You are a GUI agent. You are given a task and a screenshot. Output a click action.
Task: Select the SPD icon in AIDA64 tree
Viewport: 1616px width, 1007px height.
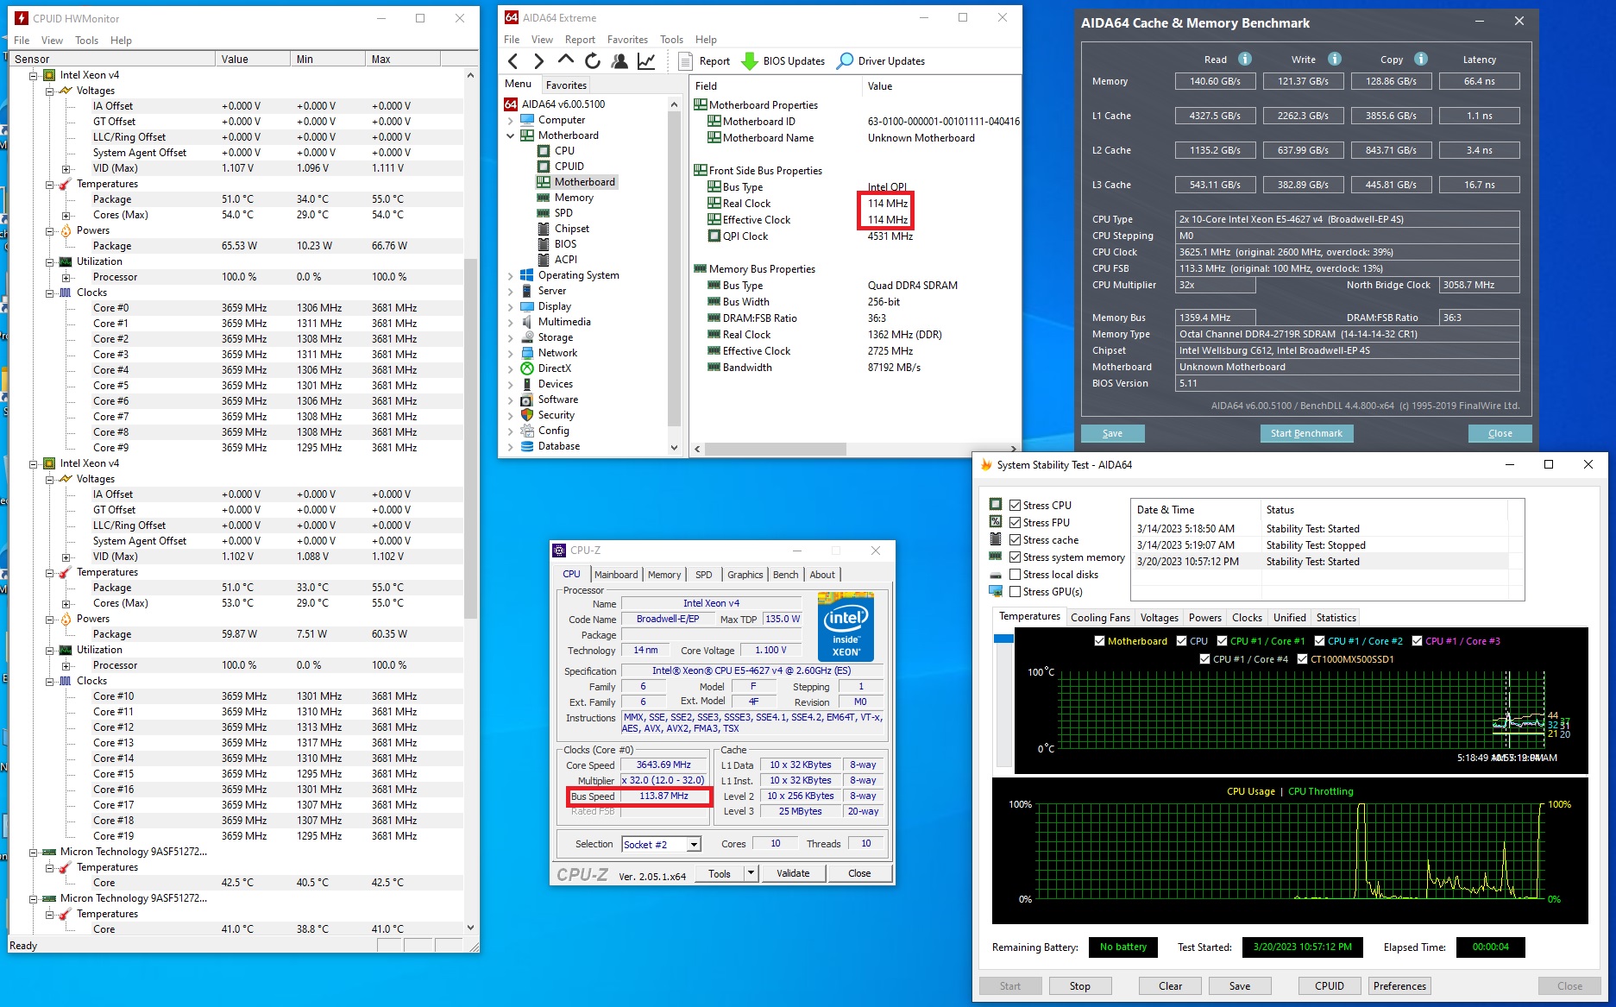[x=544, y=213]
